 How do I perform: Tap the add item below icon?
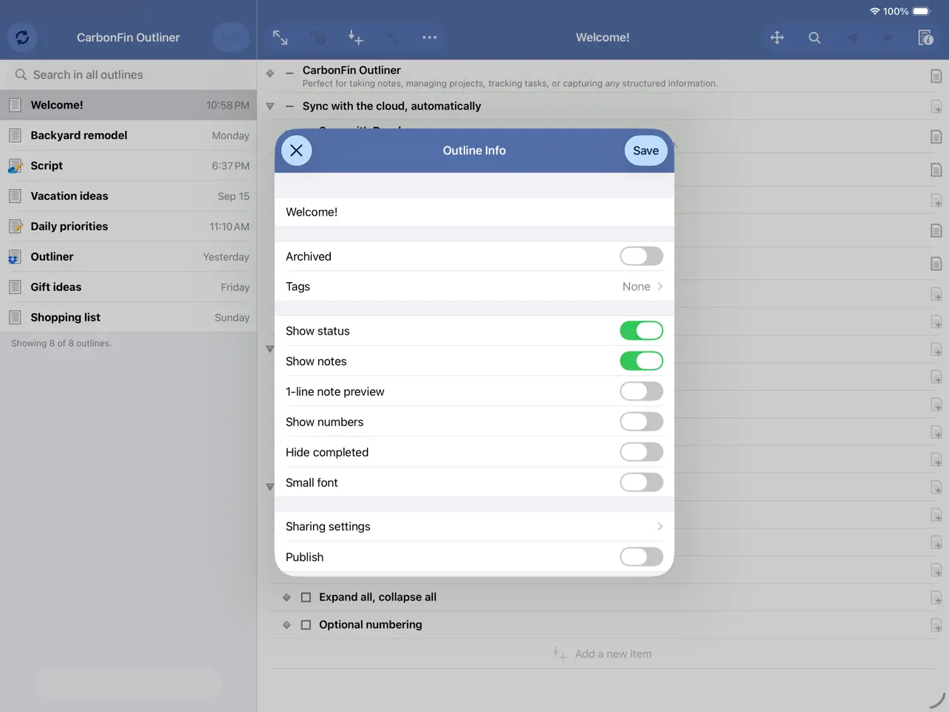[x=355, y=37]
